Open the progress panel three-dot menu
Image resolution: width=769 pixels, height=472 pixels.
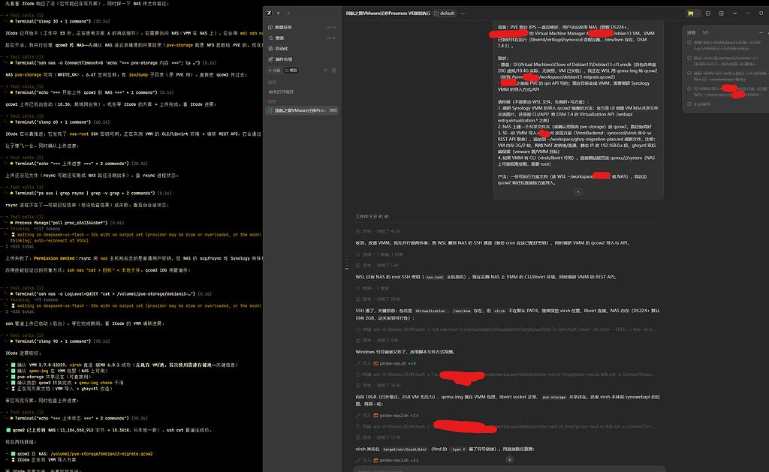pos(761,32)
